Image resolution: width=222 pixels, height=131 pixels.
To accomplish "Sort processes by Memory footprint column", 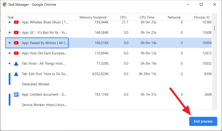I will (x=93, y=17).
